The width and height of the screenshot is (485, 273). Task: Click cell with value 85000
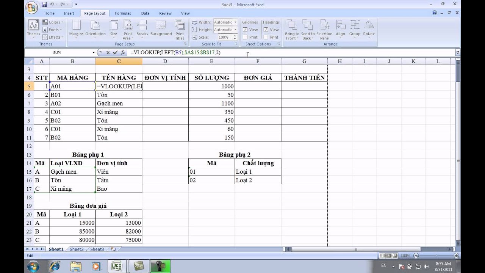point(72,231)
